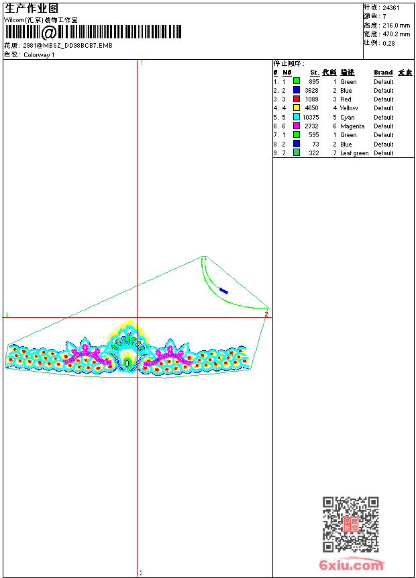This screenshot has width=416, height=578.
Task: Click the 'Cyan' color description
Action: [x=348, y=118]
